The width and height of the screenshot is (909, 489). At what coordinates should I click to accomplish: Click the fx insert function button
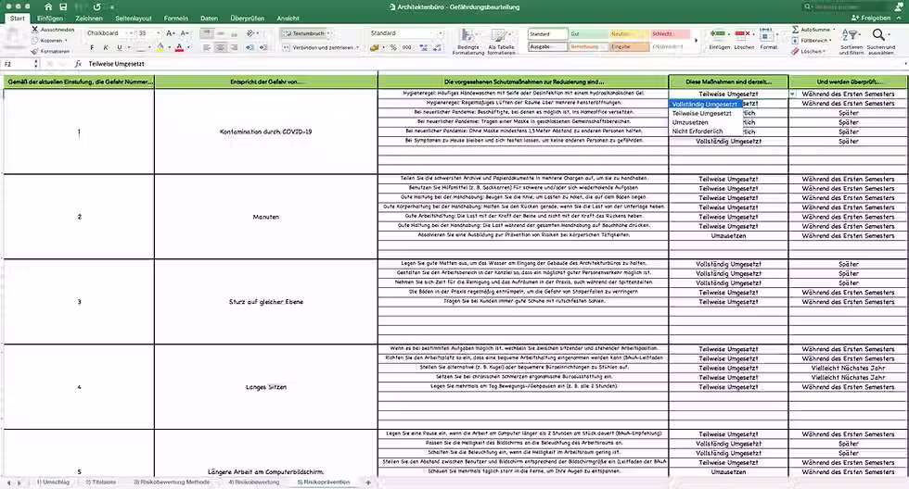78,64
